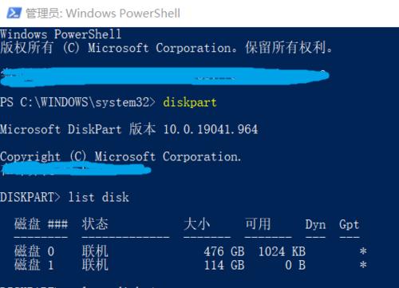Click the Gpt asterisk for disk 0
The height and width of the screenshot is (288, 399).
(x=363, y=251)
